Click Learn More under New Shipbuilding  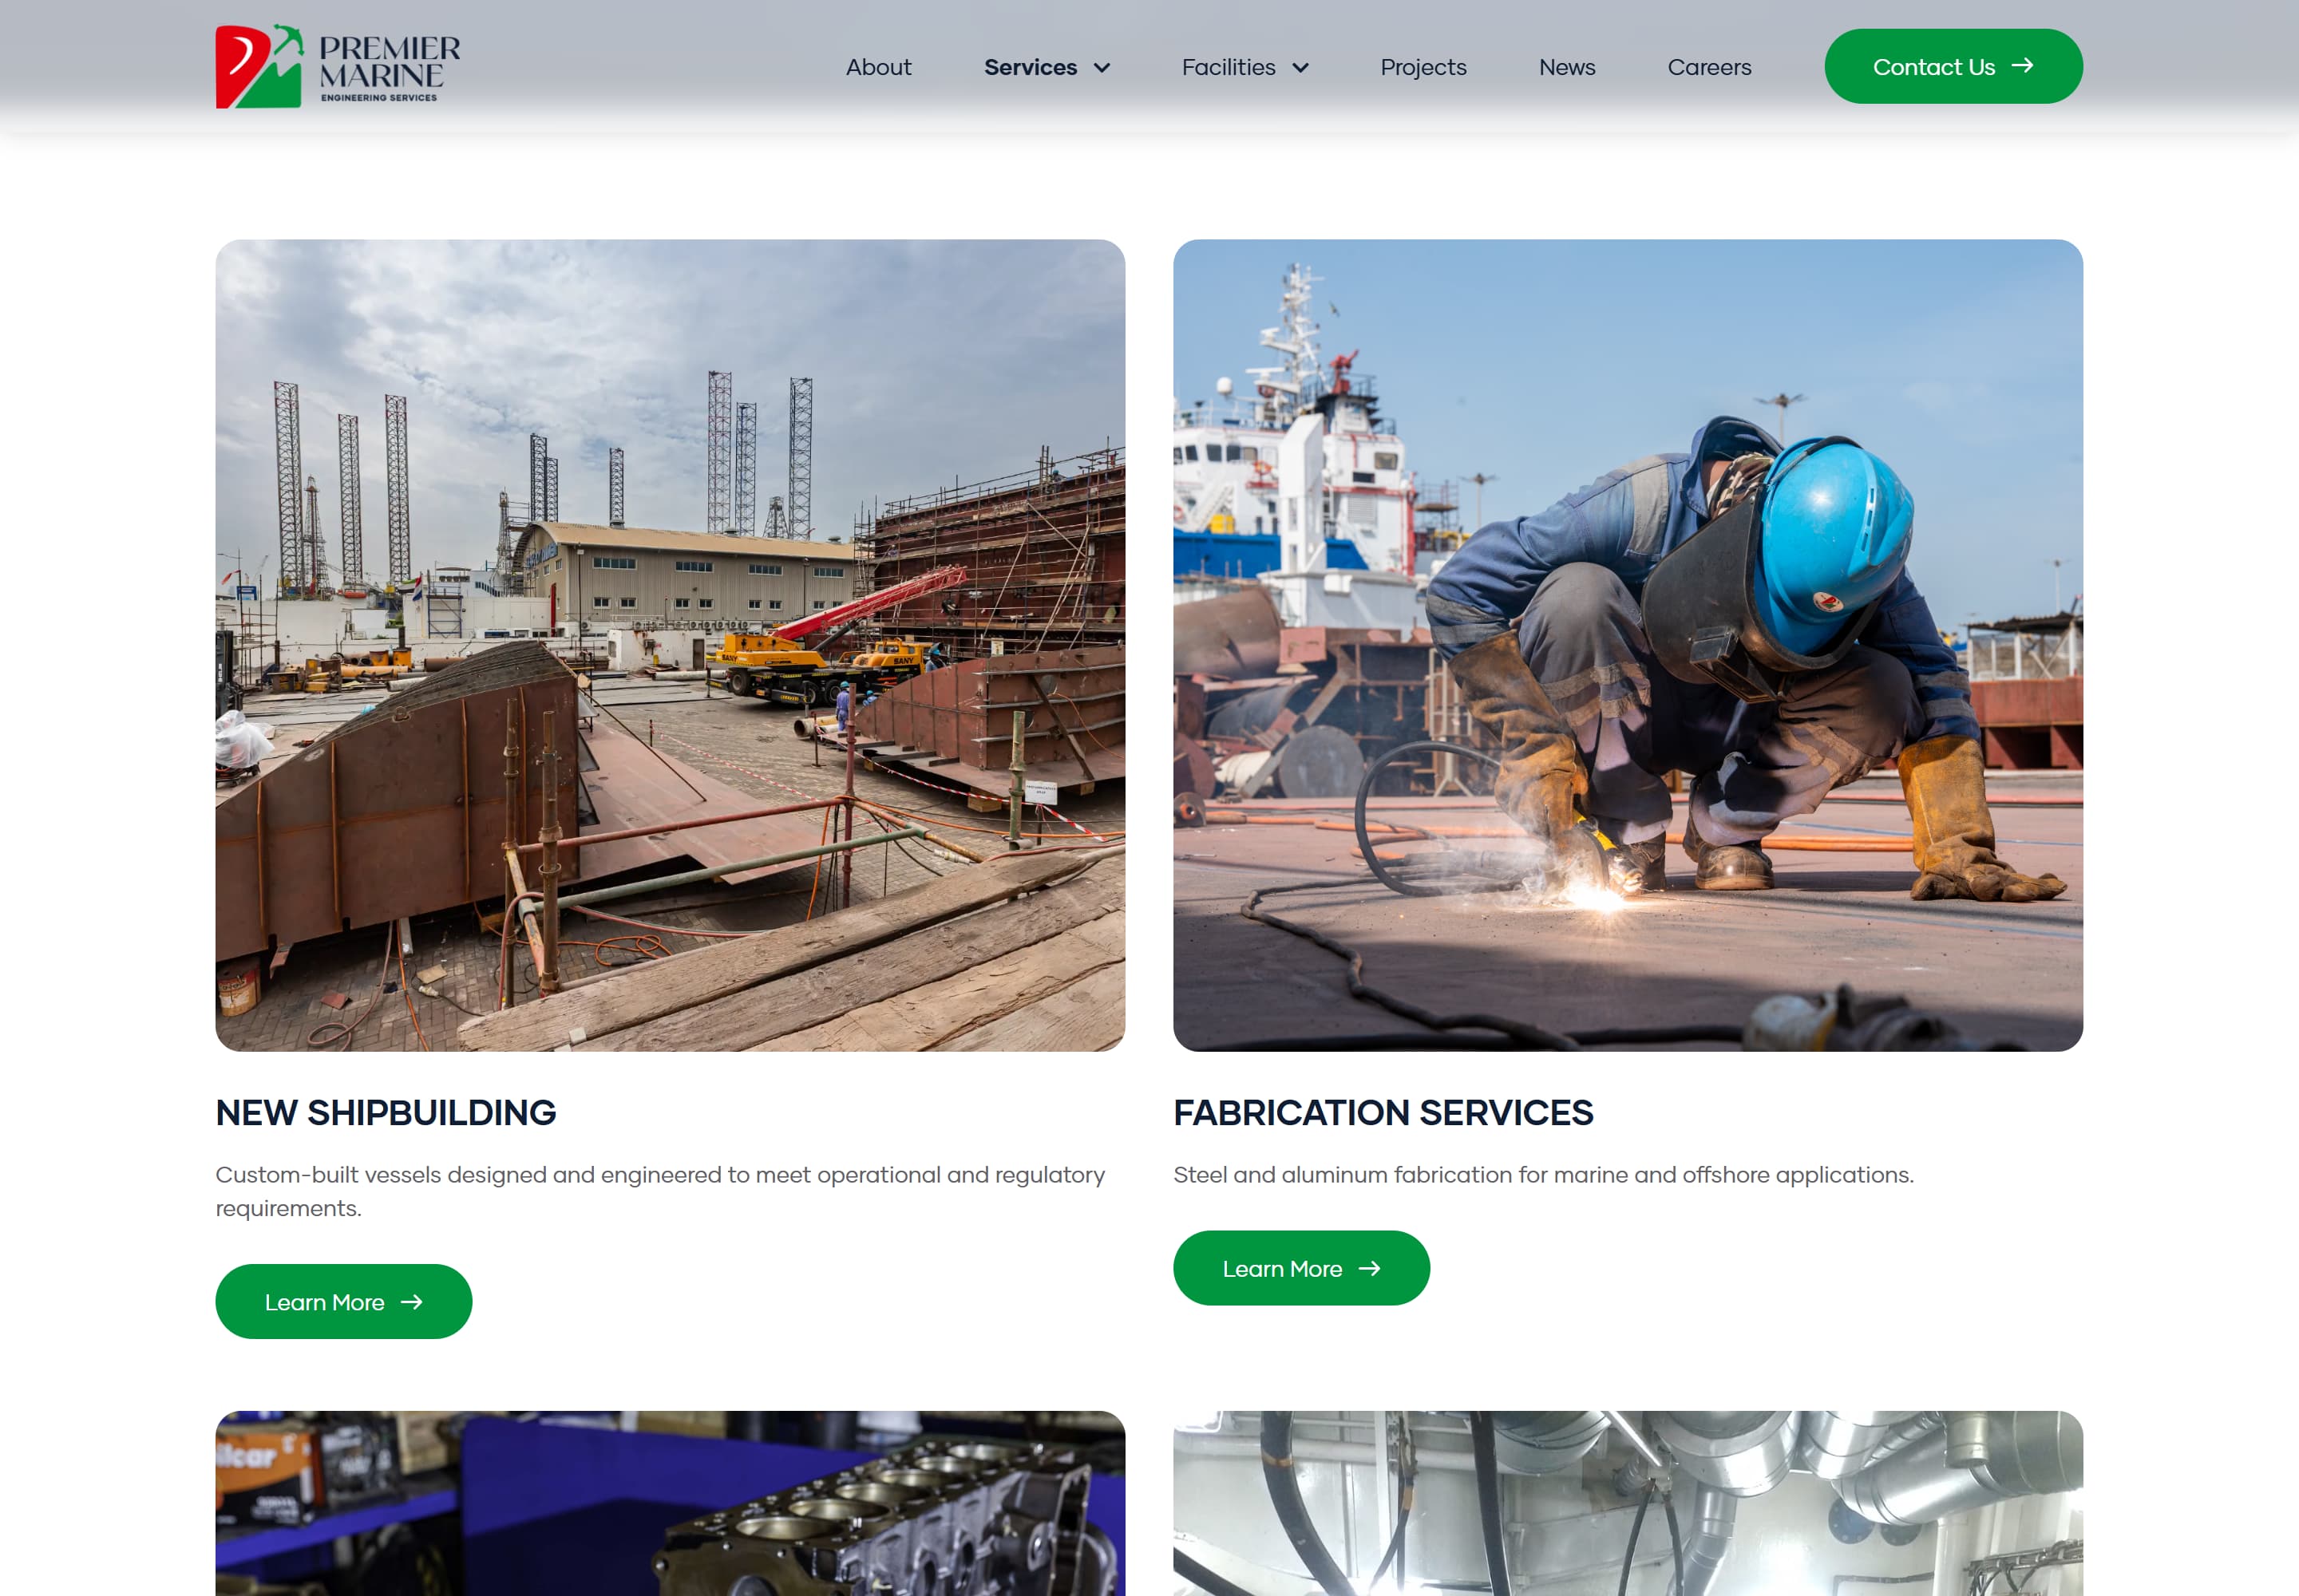click(343, 1302)
